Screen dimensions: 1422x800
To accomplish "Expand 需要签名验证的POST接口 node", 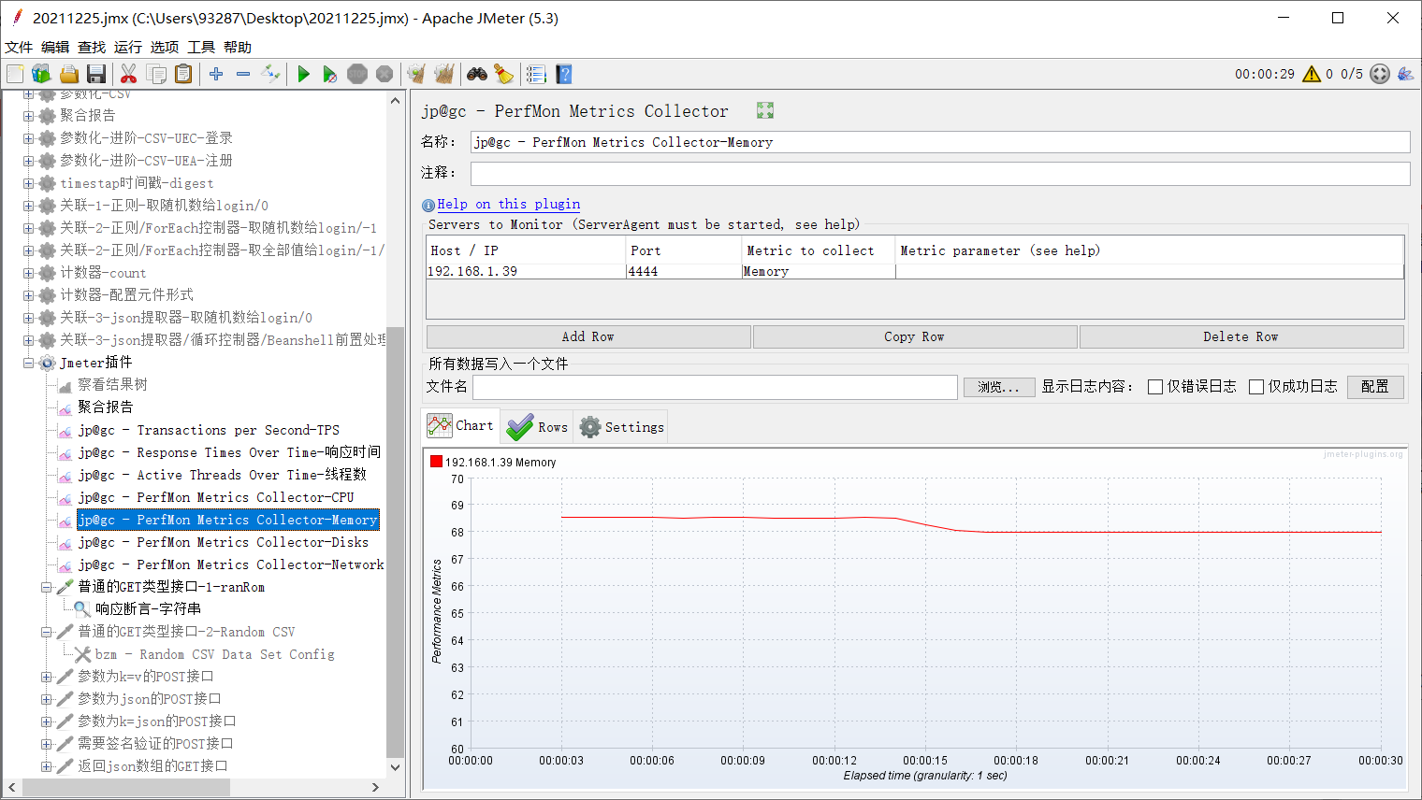I will pos(46,744).
